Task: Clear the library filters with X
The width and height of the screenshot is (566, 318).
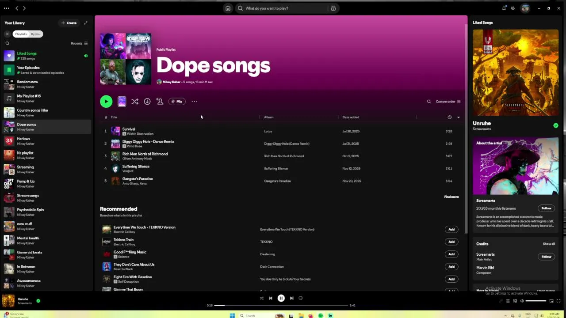Action: [x=7, y=34]
